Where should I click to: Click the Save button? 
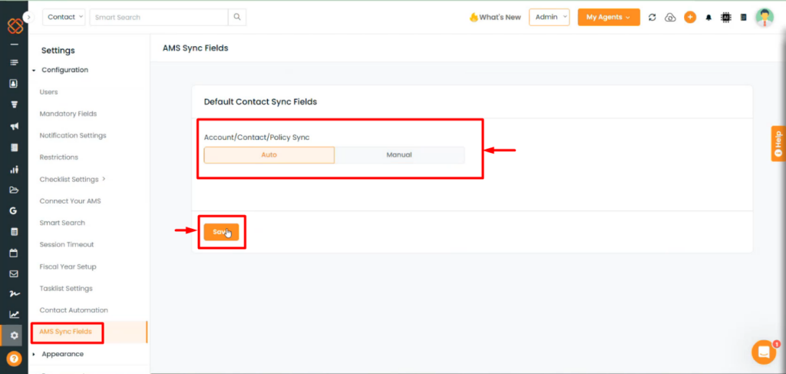click(222, 232)
